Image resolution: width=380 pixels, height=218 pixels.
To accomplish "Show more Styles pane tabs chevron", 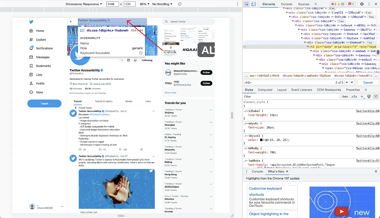I will coord(366,90).
